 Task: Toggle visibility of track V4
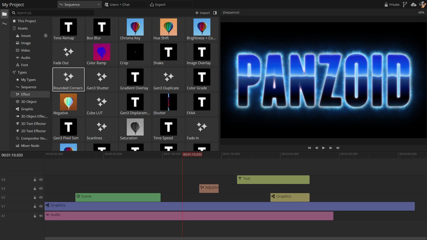click(x=41, y=180)
